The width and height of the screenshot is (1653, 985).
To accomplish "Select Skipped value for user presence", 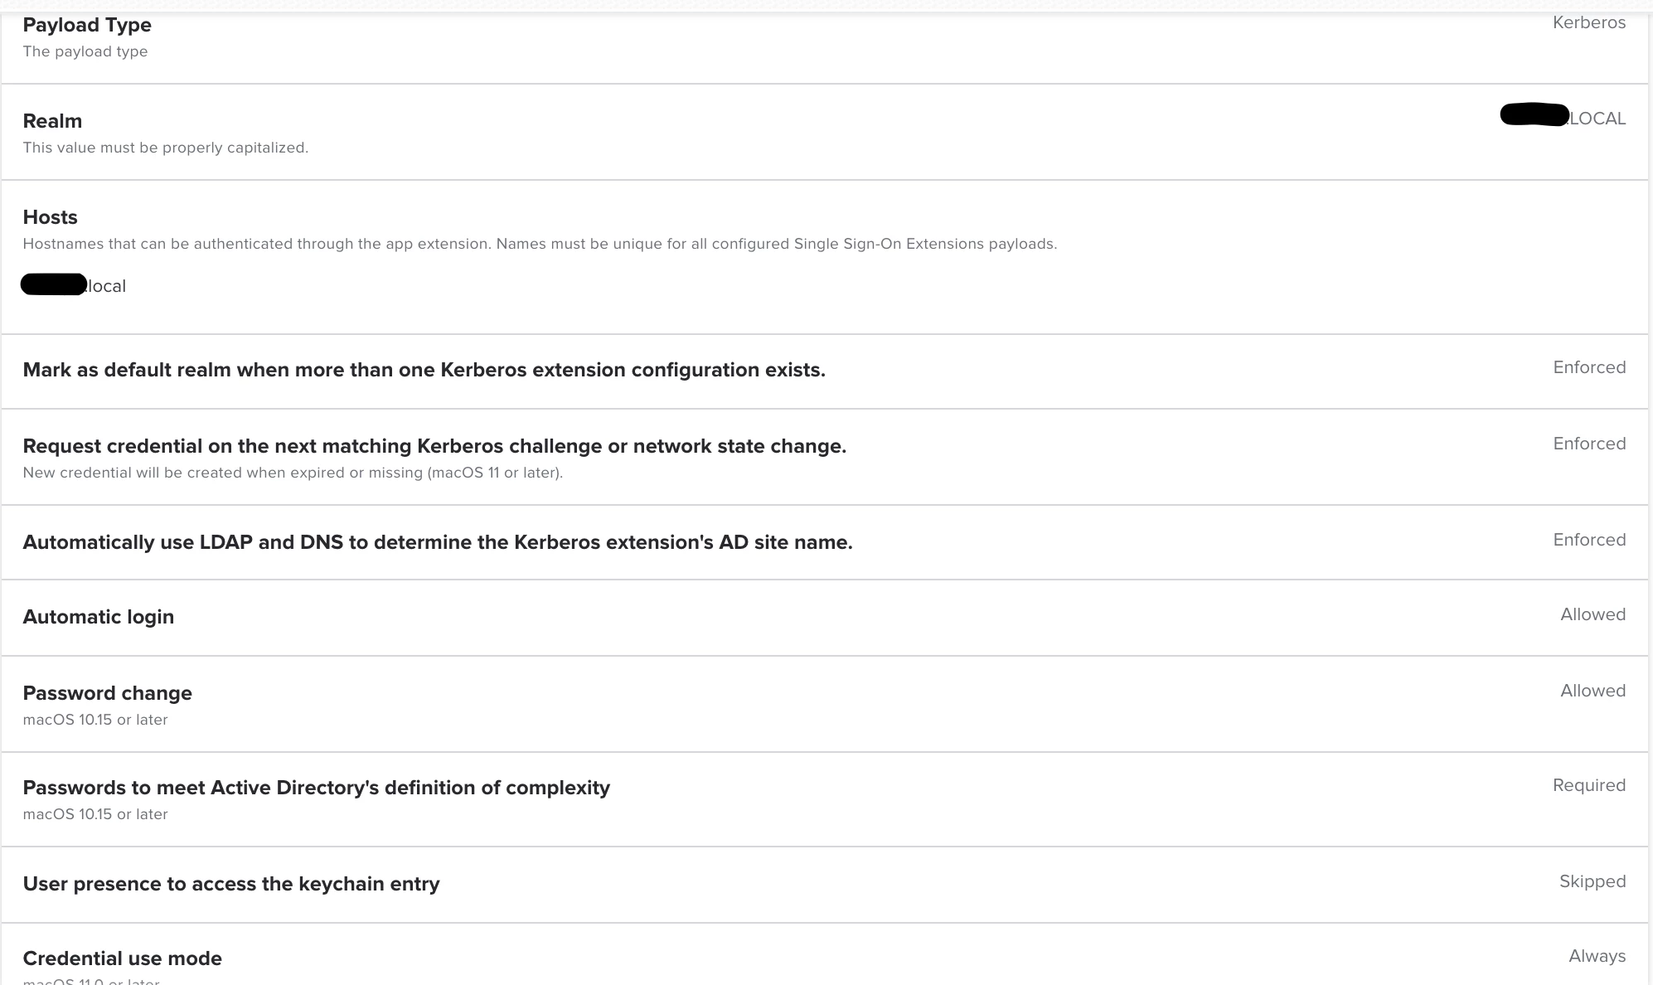I will coord(1592,881).
